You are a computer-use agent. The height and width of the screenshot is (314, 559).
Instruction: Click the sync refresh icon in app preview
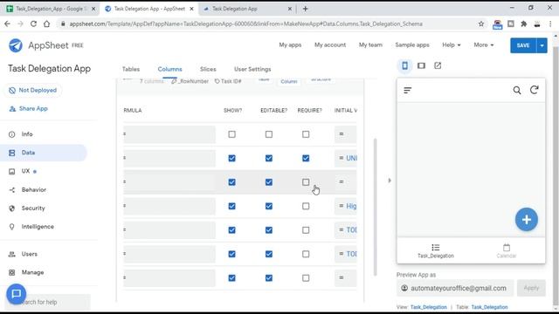[x=534, y=90]
